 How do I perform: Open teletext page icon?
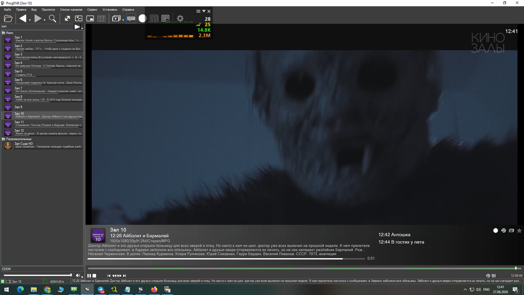tap(154, 18)
